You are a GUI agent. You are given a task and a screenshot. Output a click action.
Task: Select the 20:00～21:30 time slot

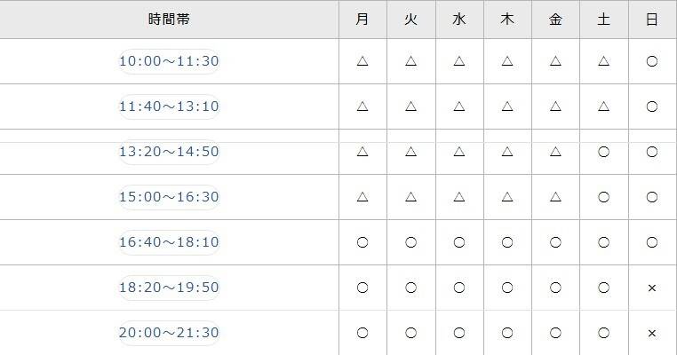click(169, 333)
